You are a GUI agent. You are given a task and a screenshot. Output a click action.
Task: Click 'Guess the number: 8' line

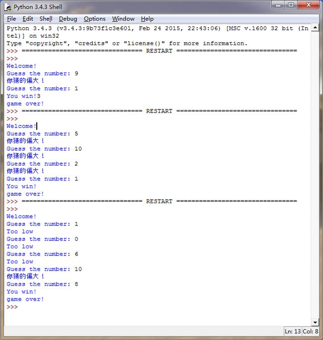coord(42,284)
